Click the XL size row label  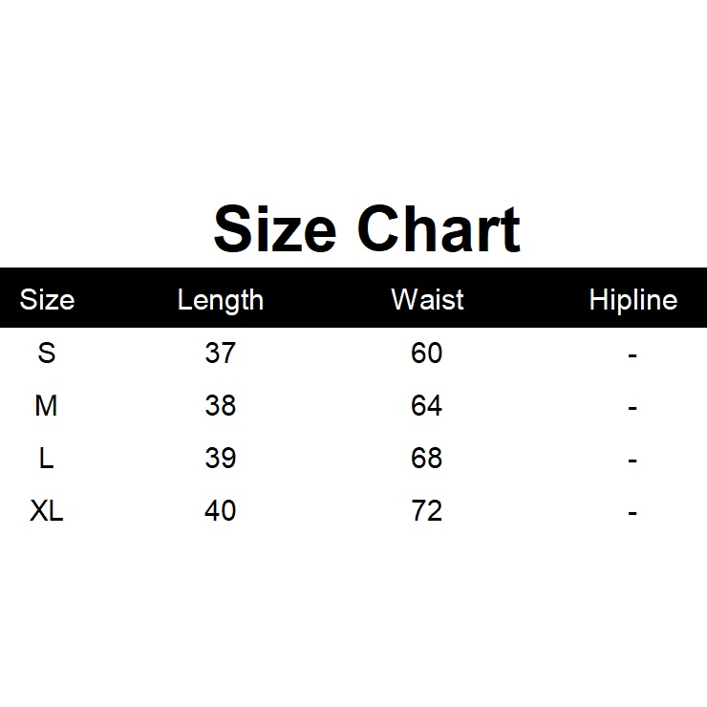point(47,511)
